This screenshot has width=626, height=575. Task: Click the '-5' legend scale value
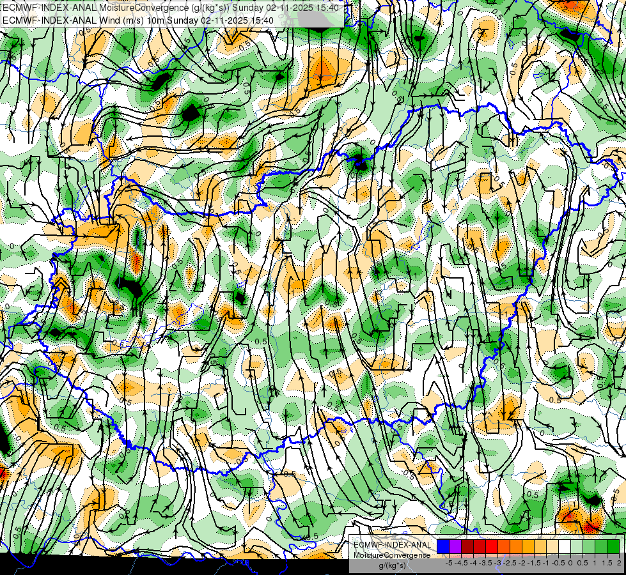[449, 563]
